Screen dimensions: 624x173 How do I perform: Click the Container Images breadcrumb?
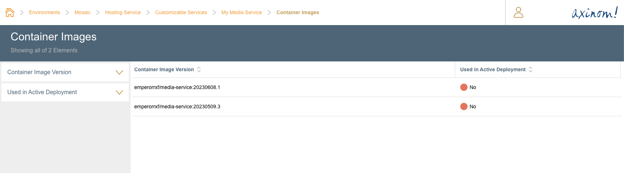pyautogui.click(x=298, y=12)
